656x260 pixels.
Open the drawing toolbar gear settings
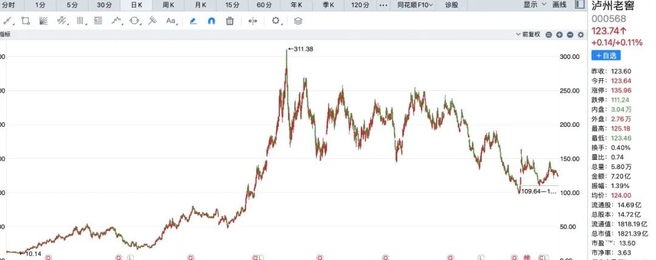tap(276, 21)
